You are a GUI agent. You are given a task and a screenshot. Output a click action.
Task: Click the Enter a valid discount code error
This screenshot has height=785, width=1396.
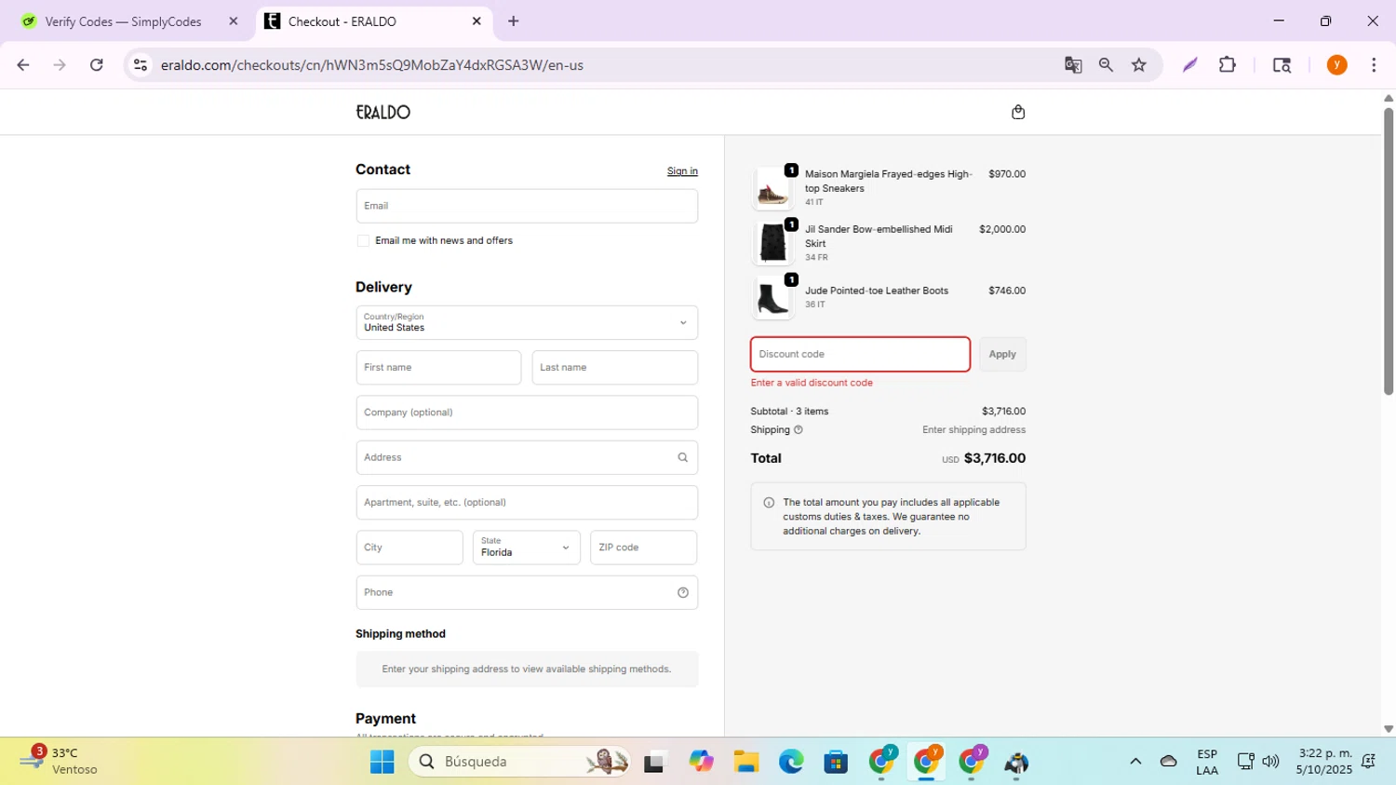812,383
